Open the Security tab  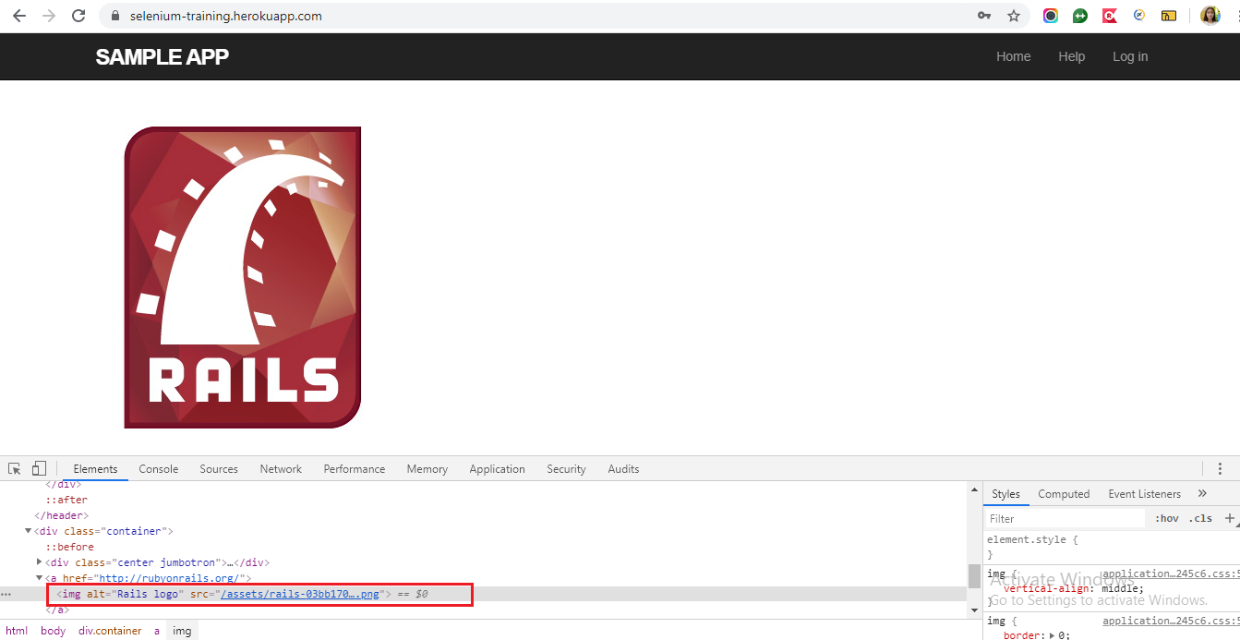tap(566, 469)
